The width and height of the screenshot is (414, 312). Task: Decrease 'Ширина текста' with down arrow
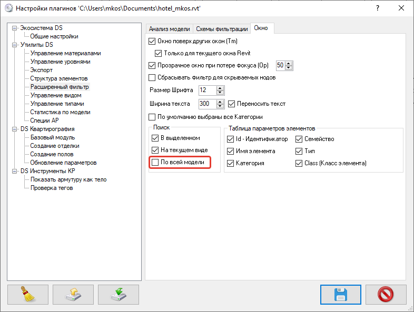tap(220, 106)
